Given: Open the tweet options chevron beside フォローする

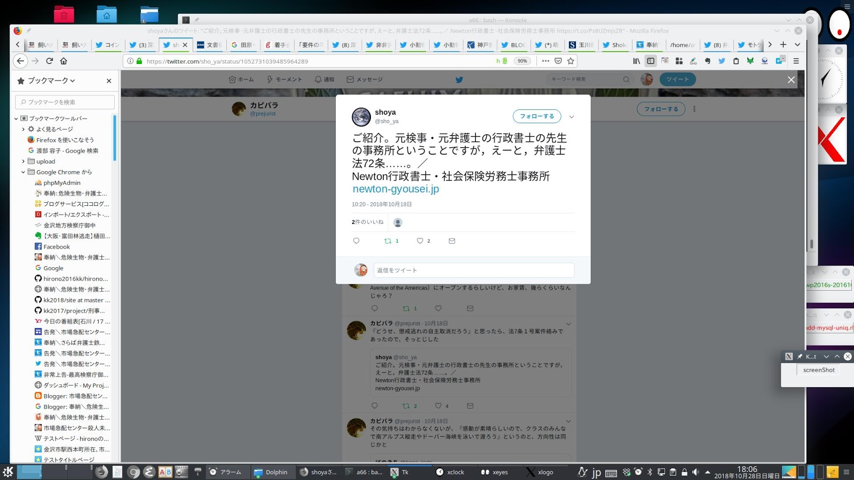Looking at the screenshot, I should [x=572, y=117].
